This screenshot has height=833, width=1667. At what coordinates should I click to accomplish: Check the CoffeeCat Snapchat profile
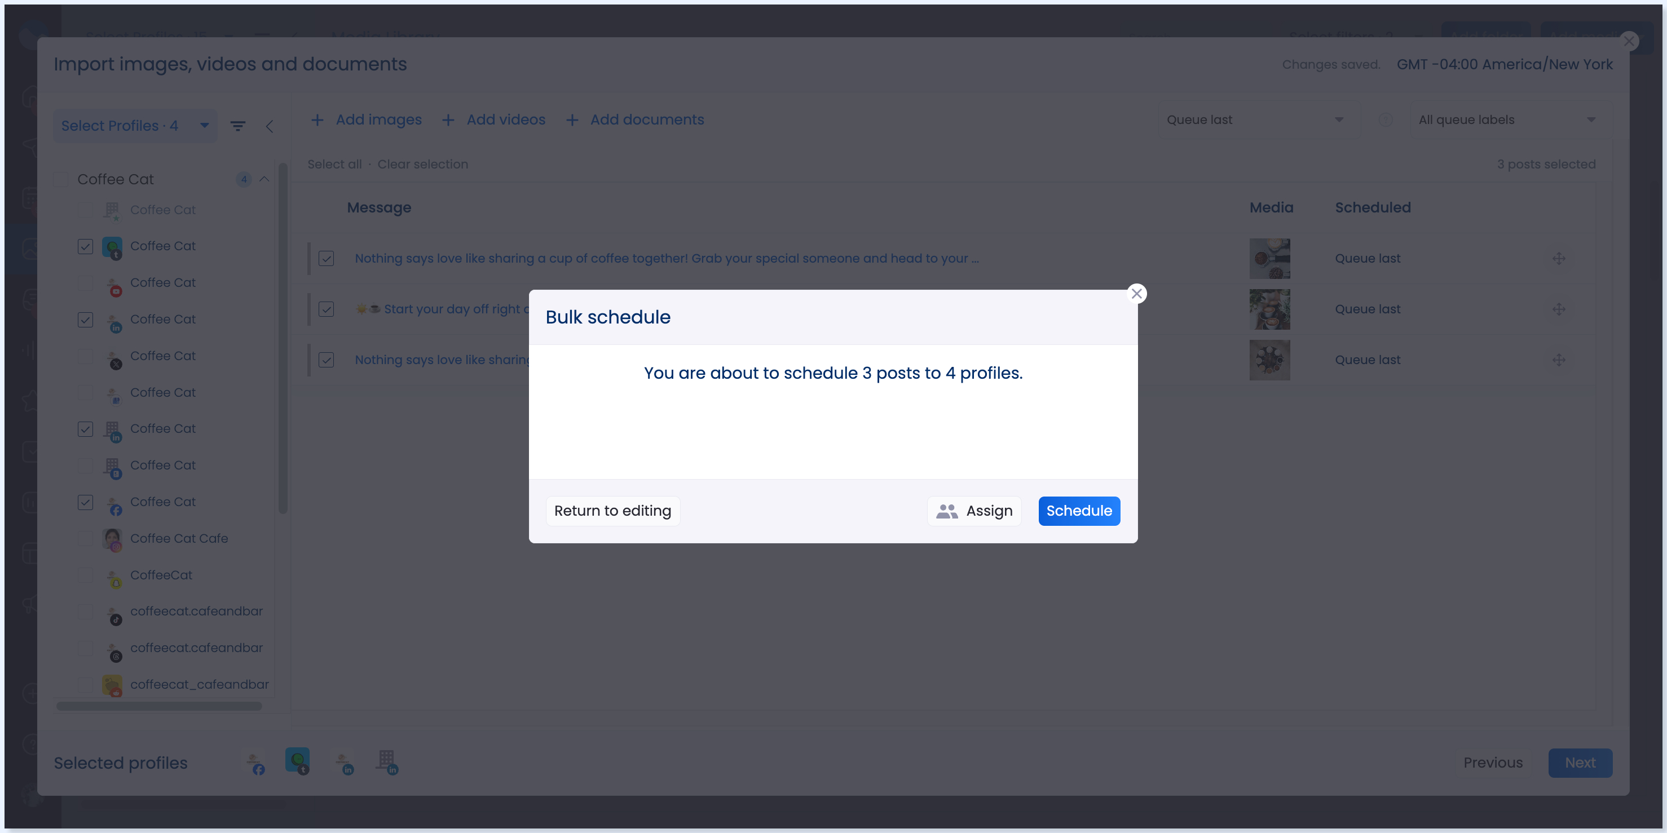[x=85, y=575]
